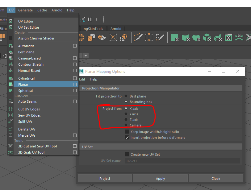Choose X axis as projection direction
This screenshot has height=190, width=251.
pyautogui.click(x=126, y=109)
